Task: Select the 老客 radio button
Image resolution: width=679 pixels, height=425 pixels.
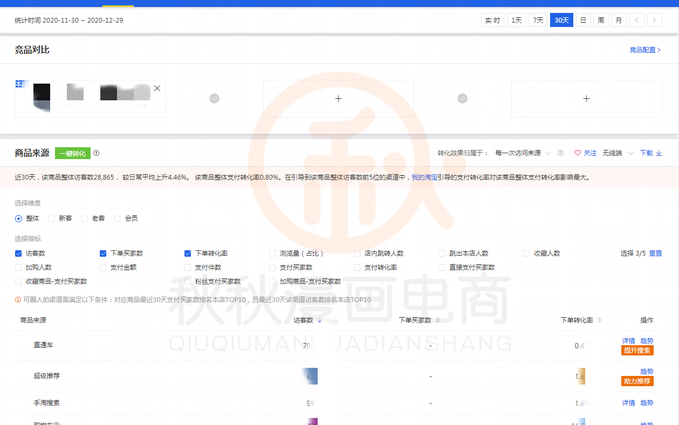Action: (x=85, y=218)
